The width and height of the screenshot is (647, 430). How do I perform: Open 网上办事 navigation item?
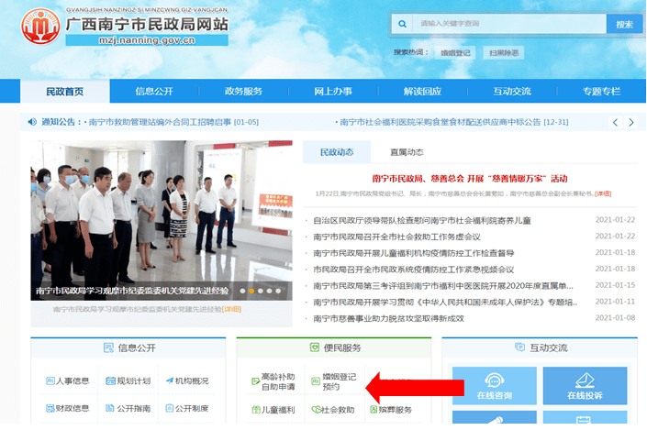click(x=333, y=91)
